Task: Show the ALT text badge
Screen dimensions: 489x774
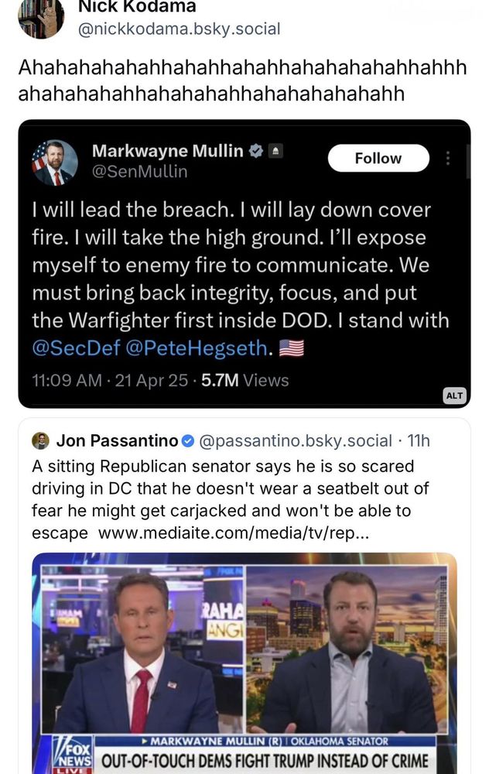Action: click(454, 396)
